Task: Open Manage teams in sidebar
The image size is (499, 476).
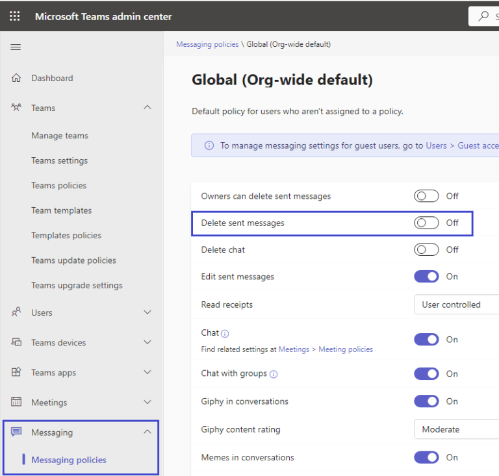Action: [x=60, y=136]
